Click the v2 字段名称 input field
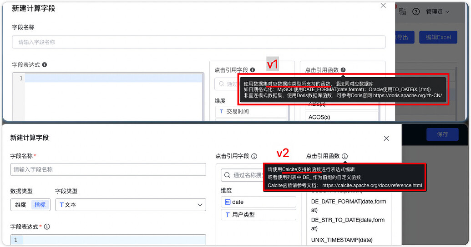 pos(108,169)
